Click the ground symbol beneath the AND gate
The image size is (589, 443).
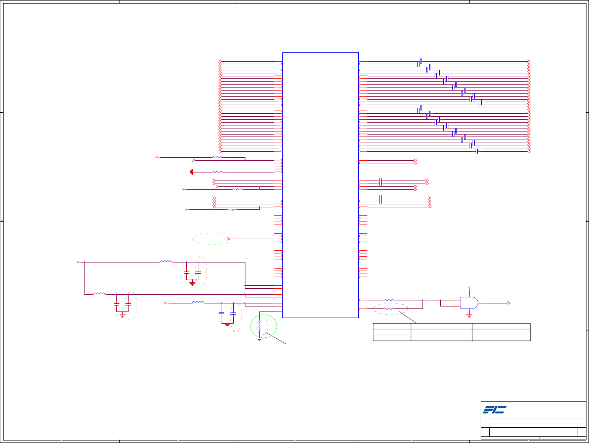[469, 316]
